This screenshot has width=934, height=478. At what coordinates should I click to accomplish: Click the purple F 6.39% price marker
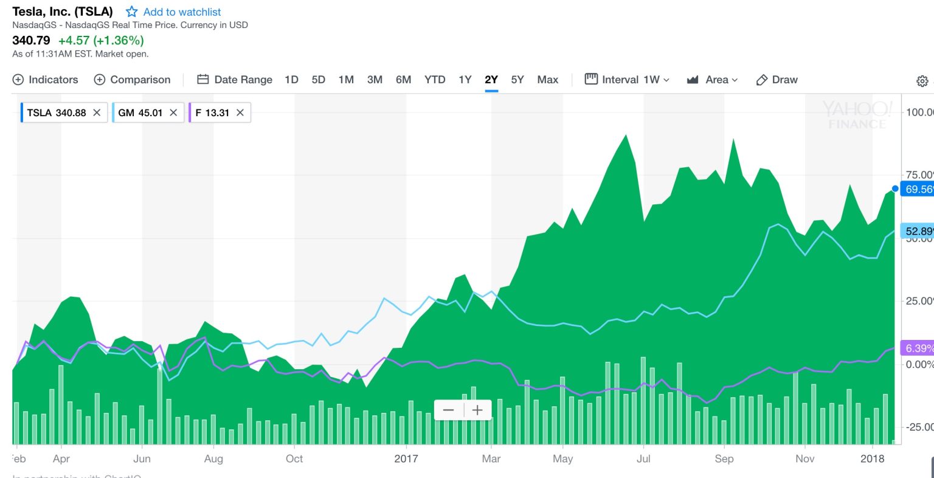(x=918, y=348)
